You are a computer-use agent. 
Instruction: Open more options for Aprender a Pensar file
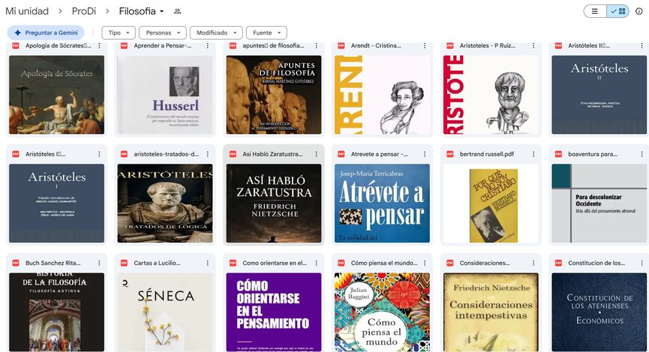coord(208,45)
